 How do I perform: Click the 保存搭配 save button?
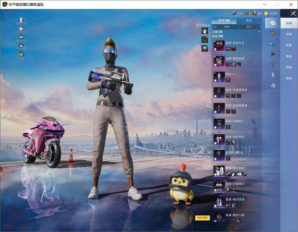click(202, 218)
